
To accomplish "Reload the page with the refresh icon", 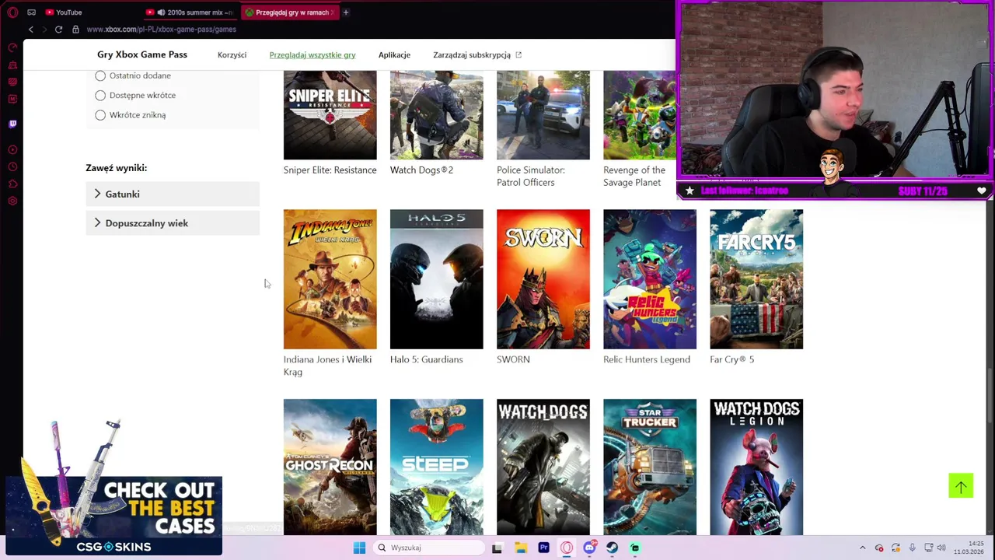I will [x=58, y=30].
